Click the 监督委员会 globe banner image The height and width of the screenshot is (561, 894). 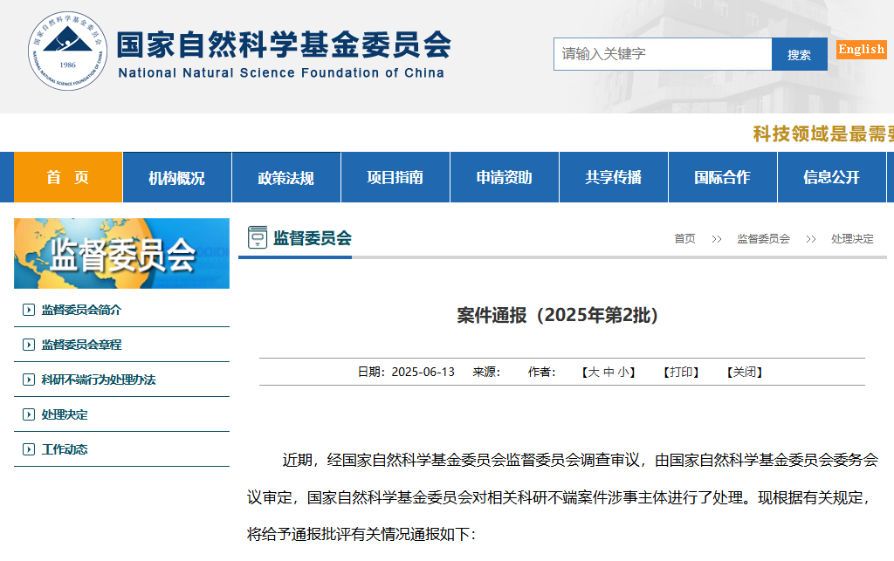[x=121, y=253]
